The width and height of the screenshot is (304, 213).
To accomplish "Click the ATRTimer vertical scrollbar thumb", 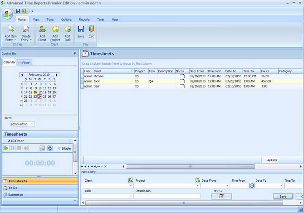I will point(75,152).
